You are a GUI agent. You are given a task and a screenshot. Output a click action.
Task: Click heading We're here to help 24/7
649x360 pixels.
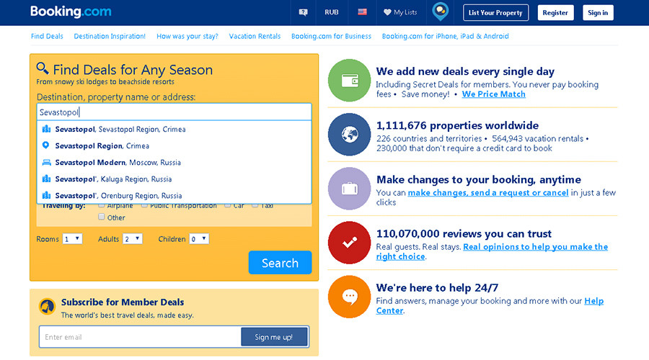[x=437, y=288]
